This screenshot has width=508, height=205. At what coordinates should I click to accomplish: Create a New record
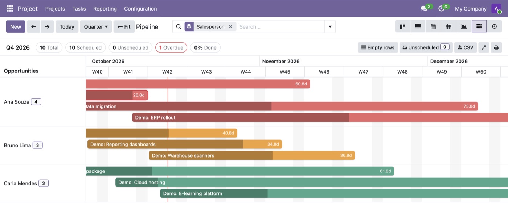(16, 26)
